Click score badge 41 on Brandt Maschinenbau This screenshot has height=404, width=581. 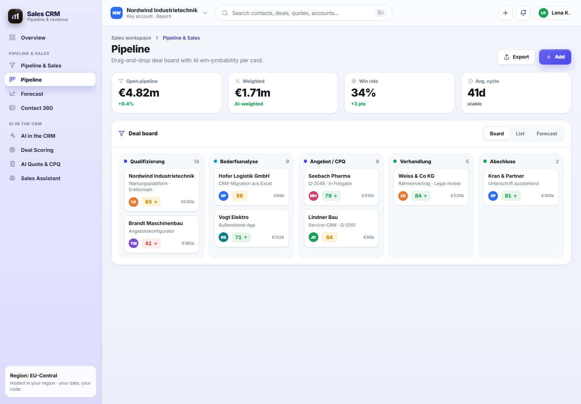151,244
